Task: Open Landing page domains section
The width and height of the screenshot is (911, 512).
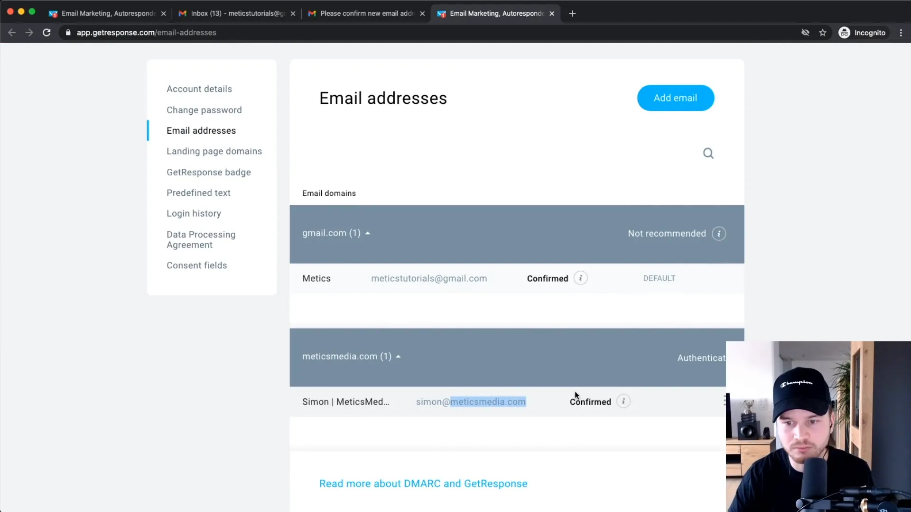Action: 214,151
